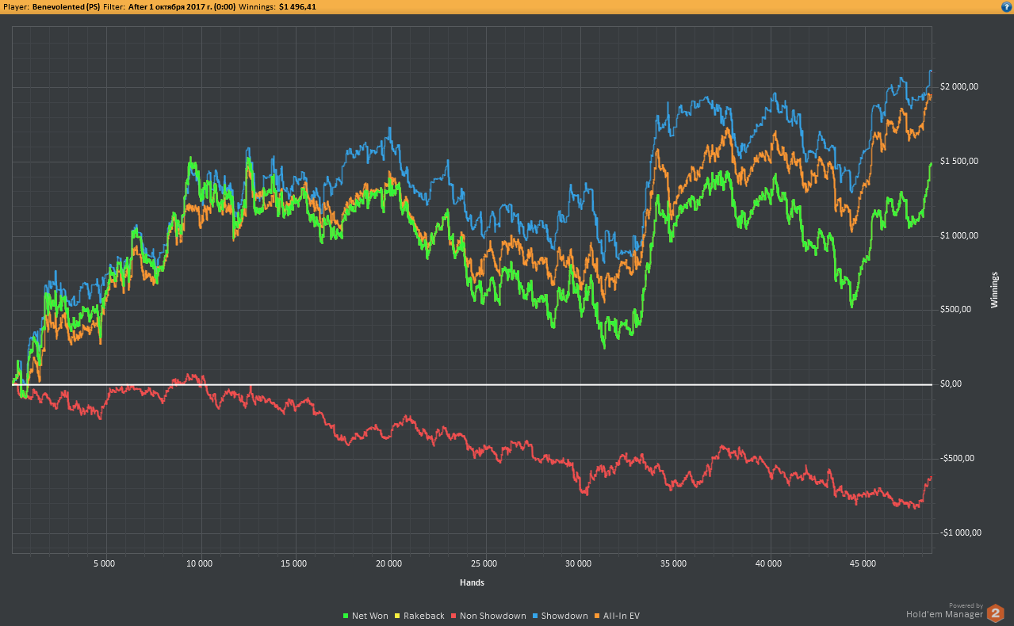
Task: Click the $2 000,00 y-axis label
Action: 959,87
